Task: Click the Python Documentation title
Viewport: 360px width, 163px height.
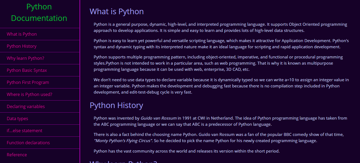Action: click(x=39, y=12)
